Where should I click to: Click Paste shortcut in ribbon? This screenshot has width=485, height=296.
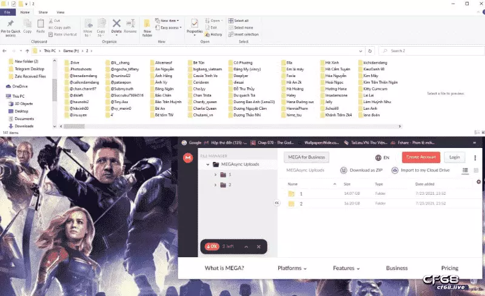click(x=62, y=35)
